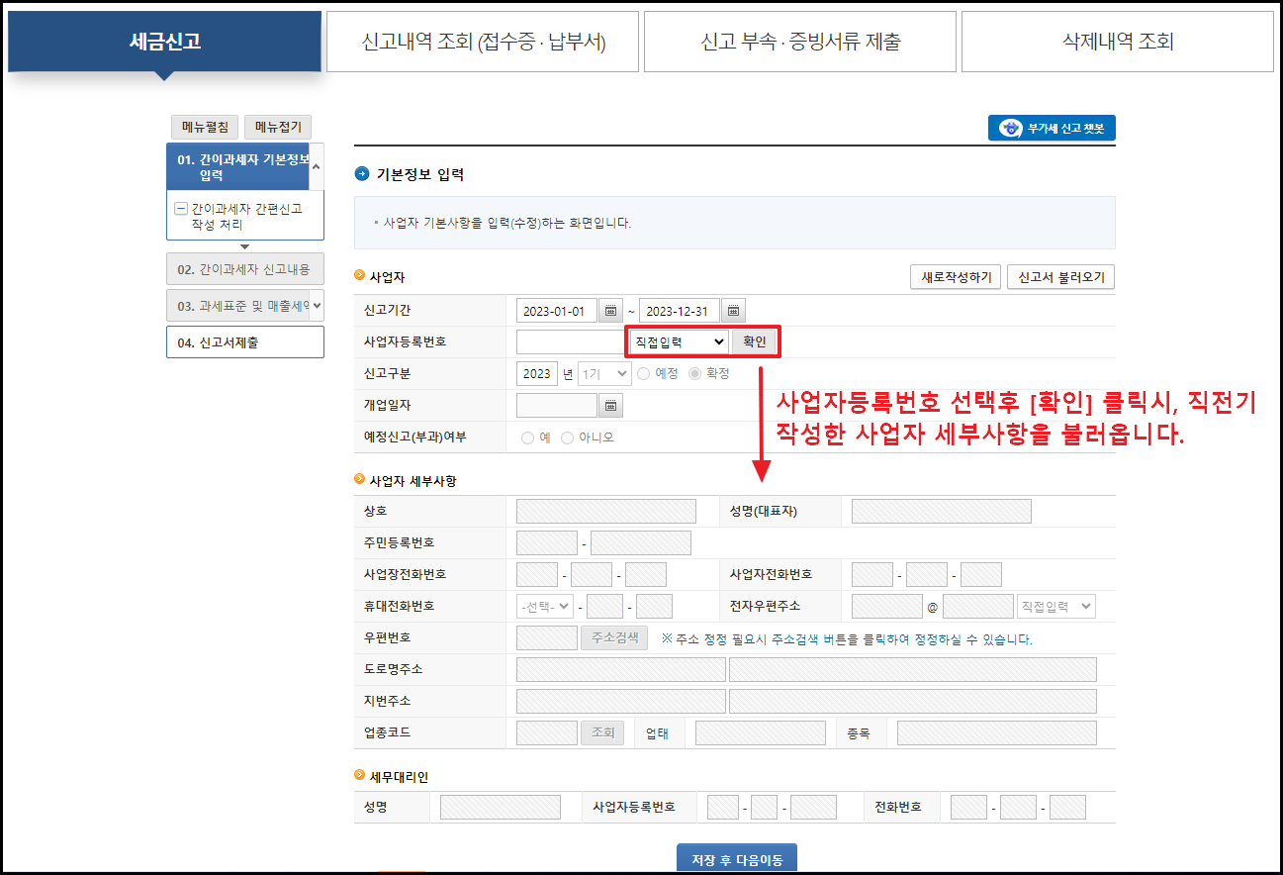Open the email domain 직접입력 dropdown
This screenshot has width=1283, height=875.
click(x=1056, y=606)
